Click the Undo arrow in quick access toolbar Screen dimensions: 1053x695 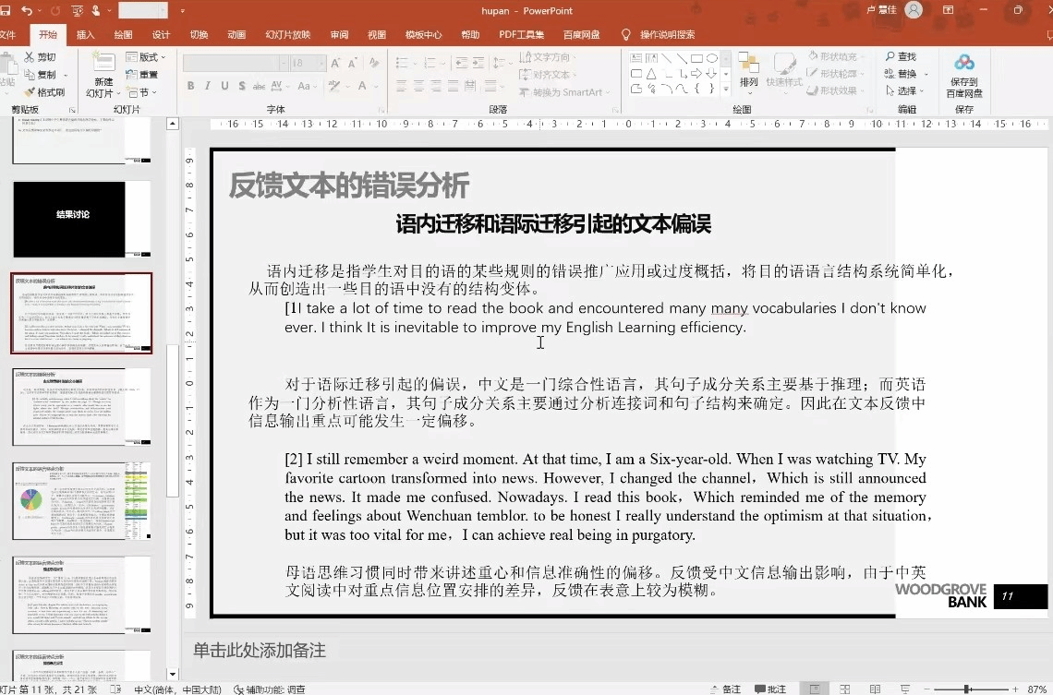[x=27, y=11]
